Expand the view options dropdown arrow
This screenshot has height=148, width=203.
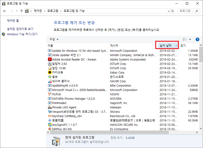tap(190, 39)
